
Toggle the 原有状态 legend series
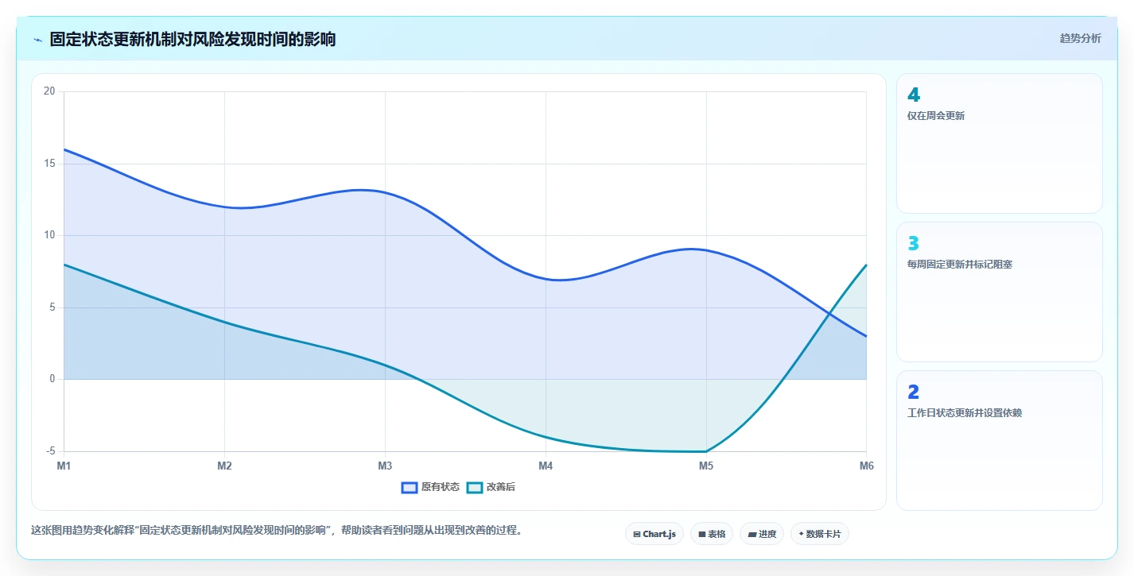[430, 487]
